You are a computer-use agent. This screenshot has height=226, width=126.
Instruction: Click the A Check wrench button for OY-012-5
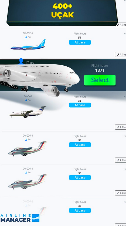[x=121, y=55]
